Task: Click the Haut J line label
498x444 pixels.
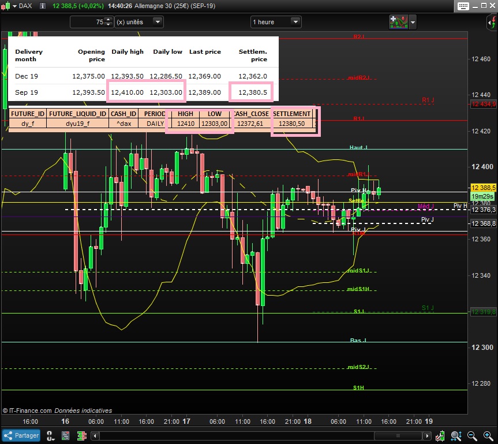Action: (x=358, y=147)
